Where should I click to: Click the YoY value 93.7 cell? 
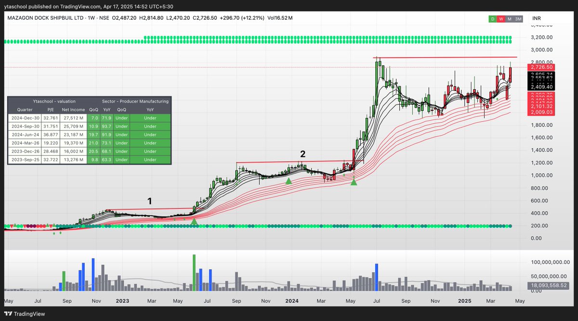(x=107, y=126)
